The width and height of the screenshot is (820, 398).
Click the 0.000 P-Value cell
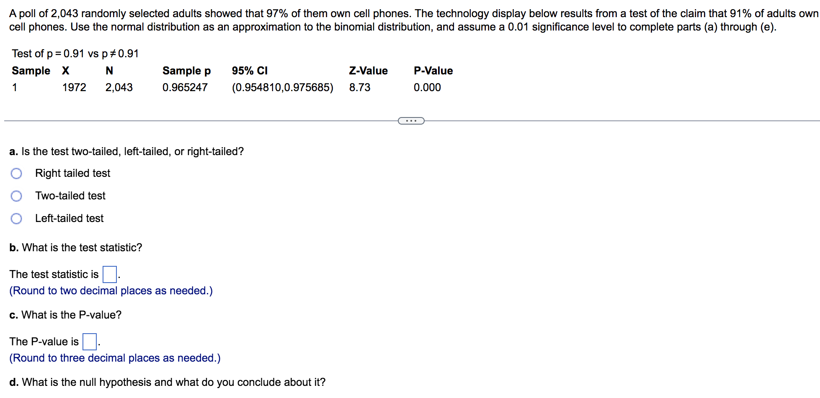click(427, 87)
